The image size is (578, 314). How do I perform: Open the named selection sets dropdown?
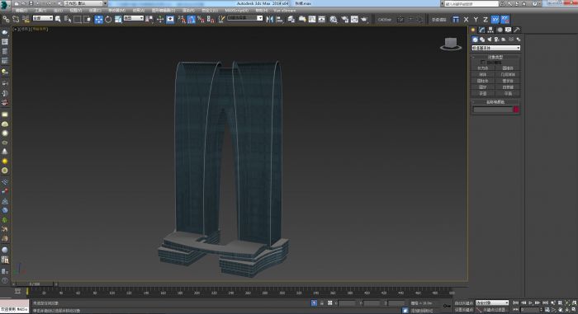point(245,18)
